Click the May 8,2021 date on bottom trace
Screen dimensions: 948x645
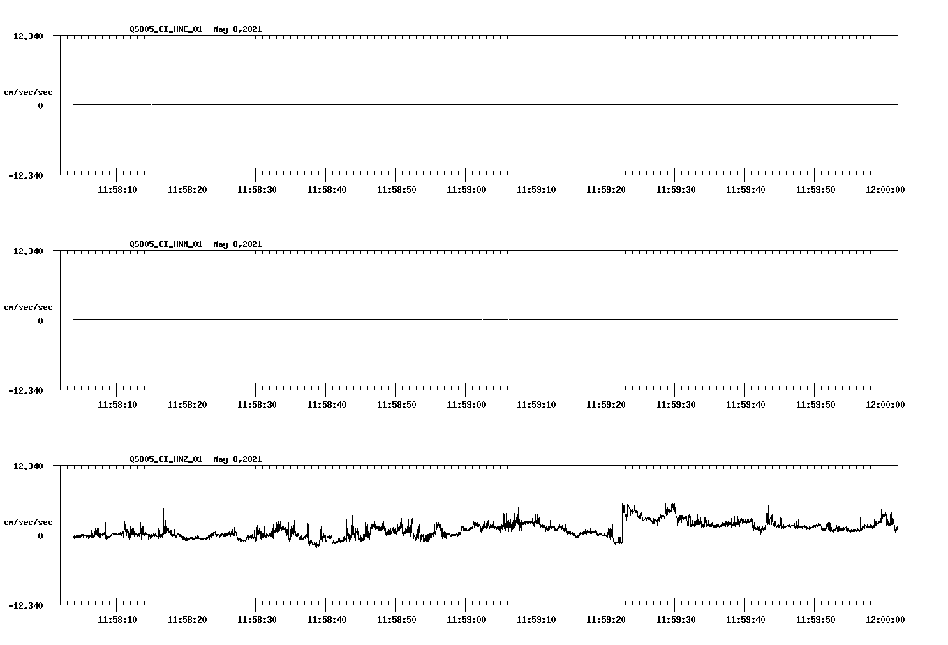point(238,460)
